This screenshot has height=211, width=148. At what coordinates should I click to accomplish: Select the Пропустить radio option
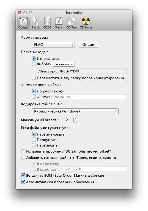click(x=34, y=140)
